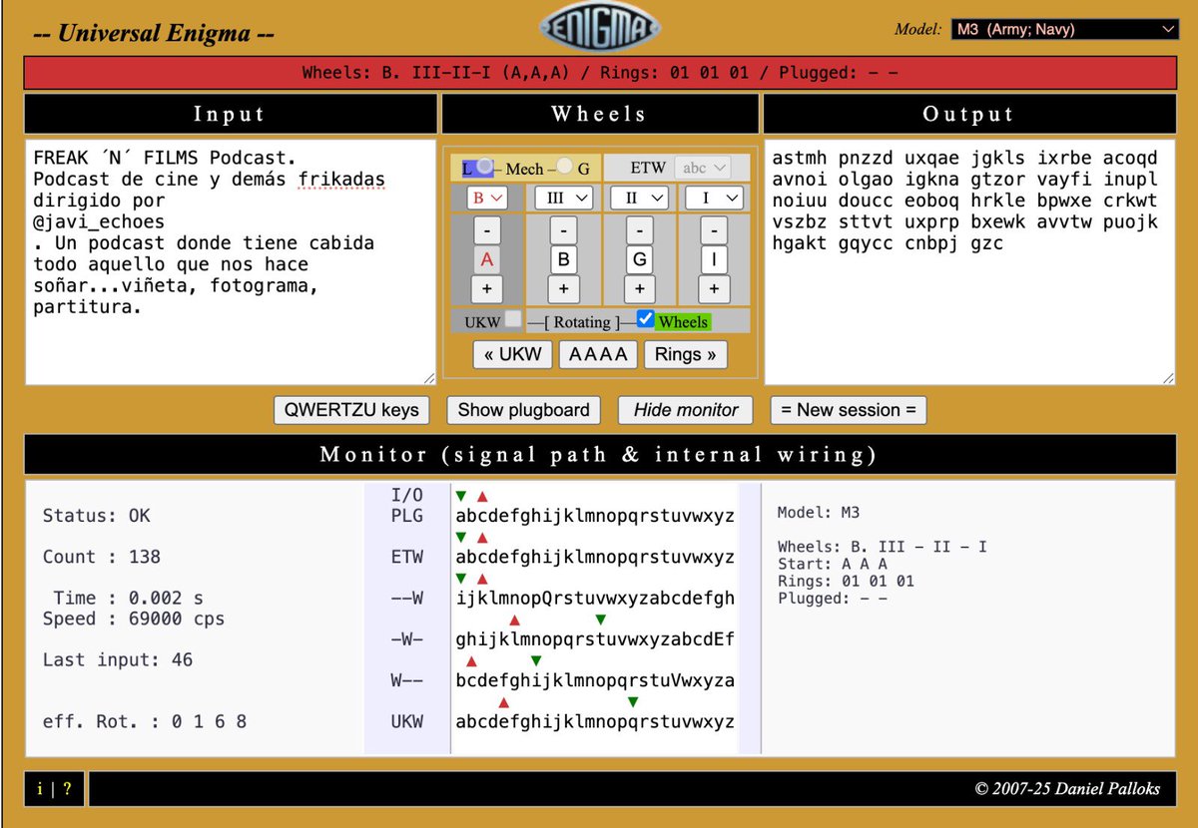Enable the rotating UKW checkbox

pyautogui.click(x=513, y=320)
